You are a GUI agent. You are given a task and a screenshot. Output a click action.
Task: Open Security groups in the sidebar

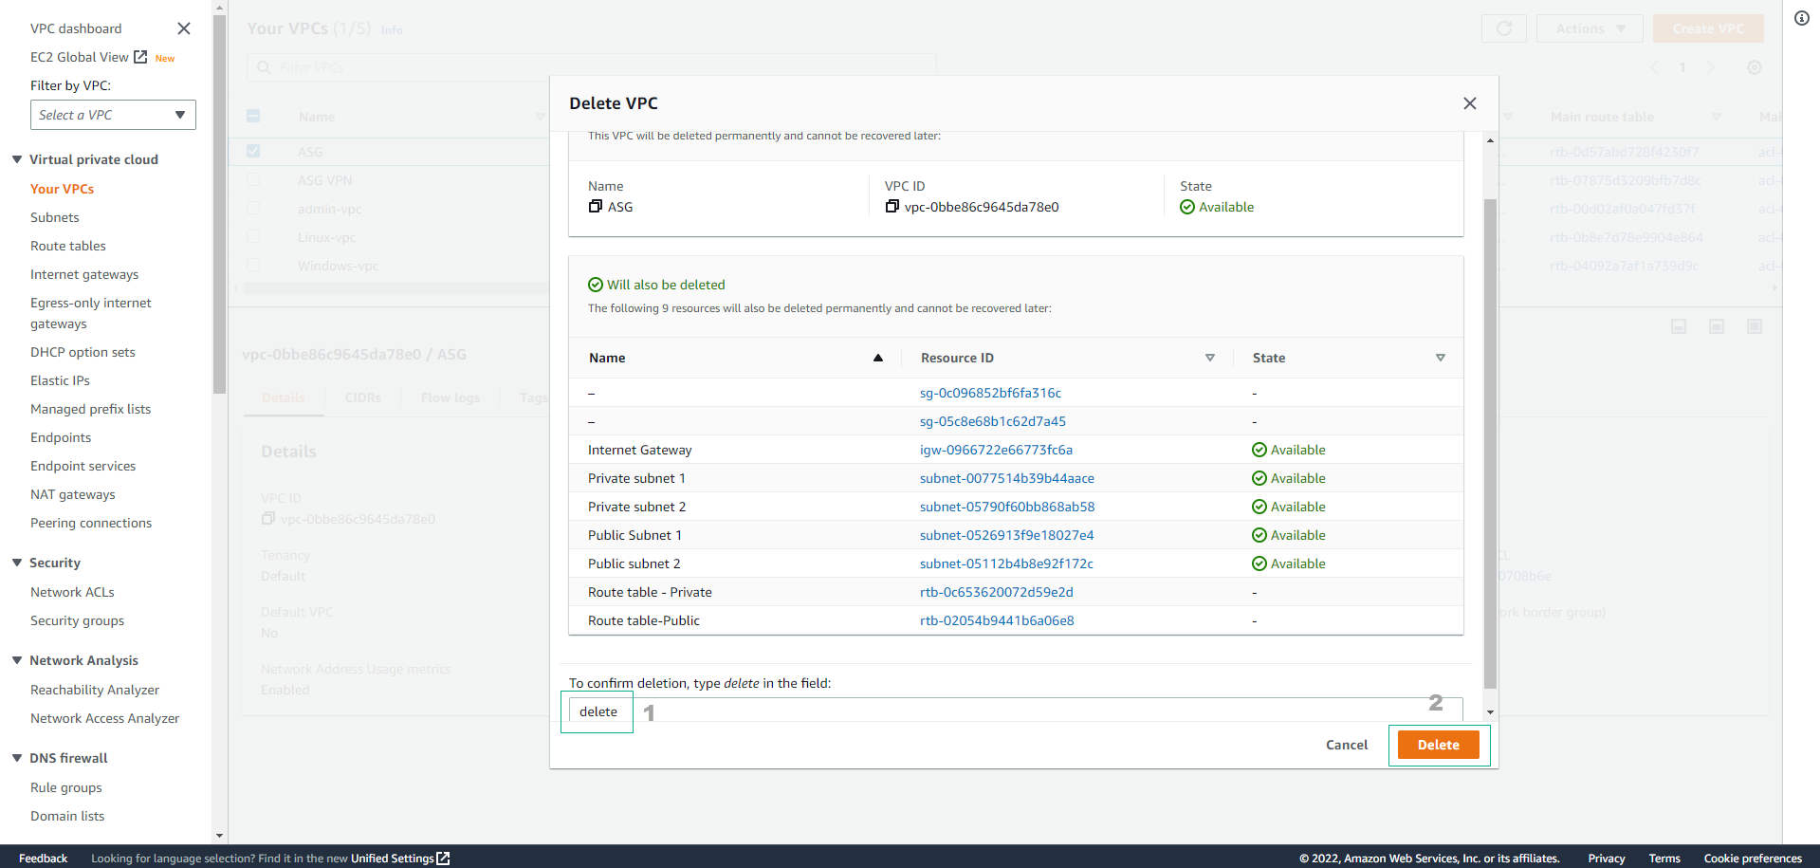pos(77,620)
